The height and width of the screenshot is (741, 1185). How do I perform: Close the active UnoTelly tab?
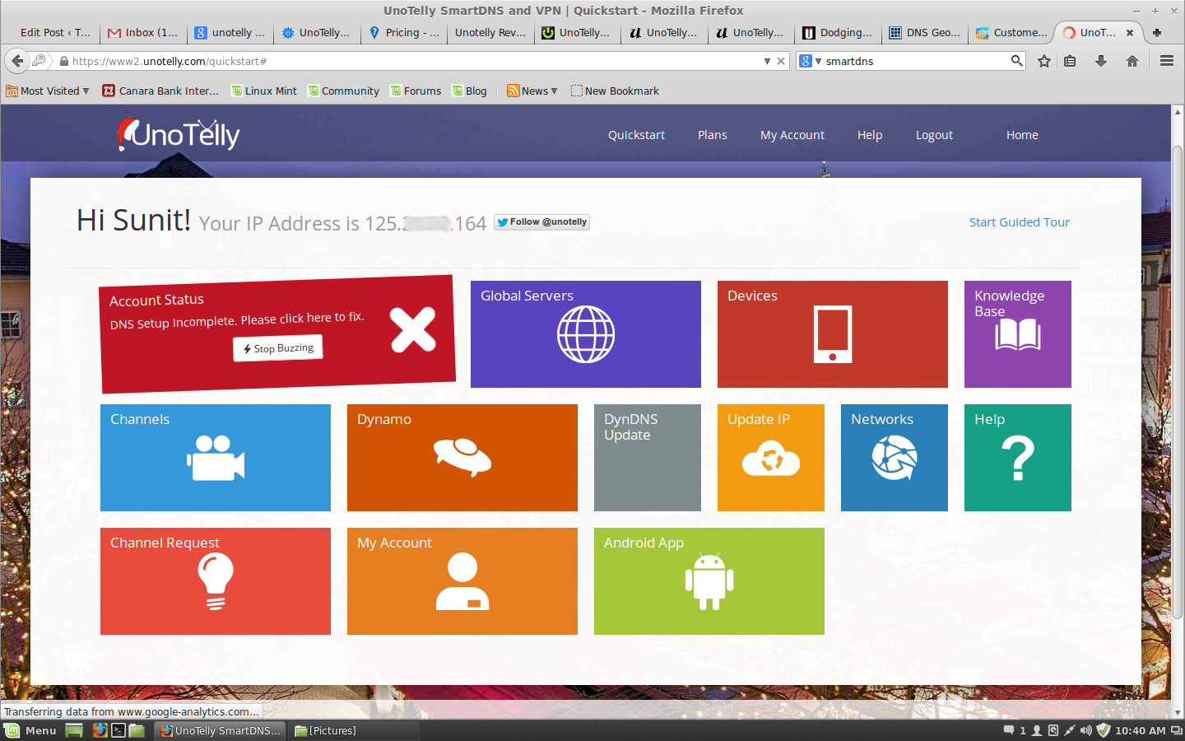point(1130,33)
